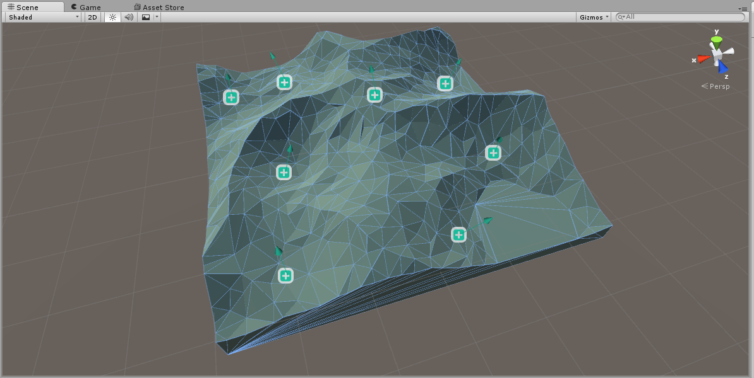Select the plus marker at terrain's far left
Image resolution: width=754 pixels, height=378 pixels.
click(231, 97)
